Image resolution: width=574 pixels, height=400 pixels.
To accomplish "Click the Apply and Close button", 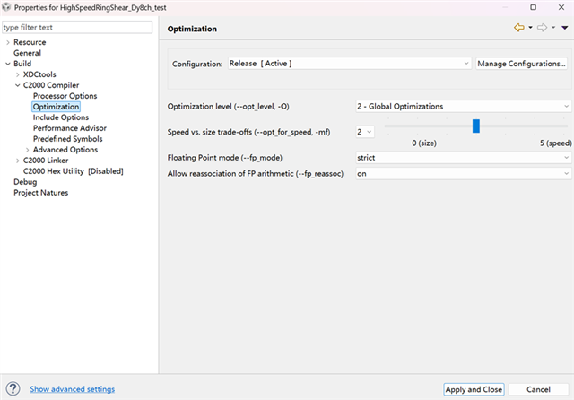I will tap(474, 389).
